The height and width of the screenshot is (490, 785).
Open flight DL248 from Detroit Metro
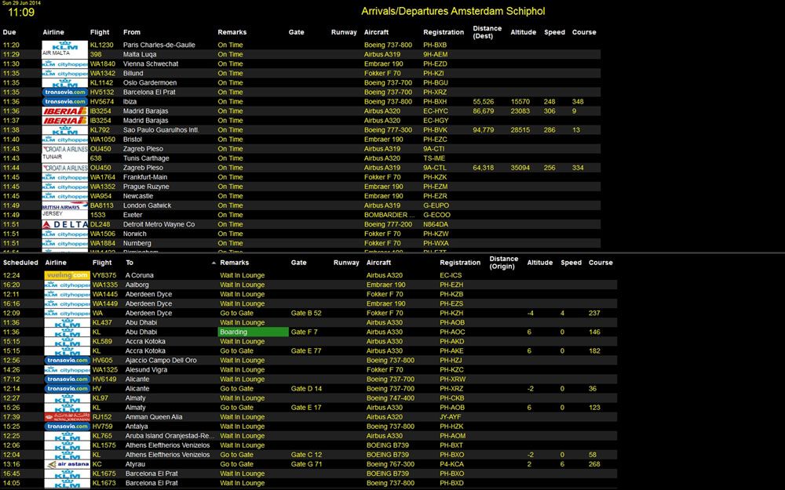coord(102,224)
